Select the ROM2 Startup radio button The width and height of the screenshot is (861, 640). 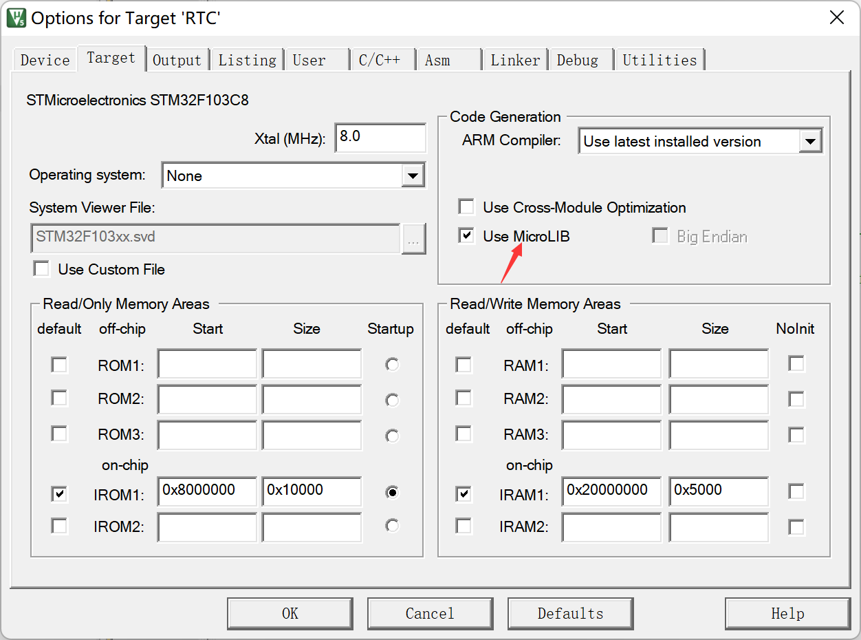(392, 399)
